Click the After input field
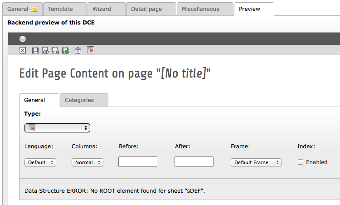 (x=194, y=162)
